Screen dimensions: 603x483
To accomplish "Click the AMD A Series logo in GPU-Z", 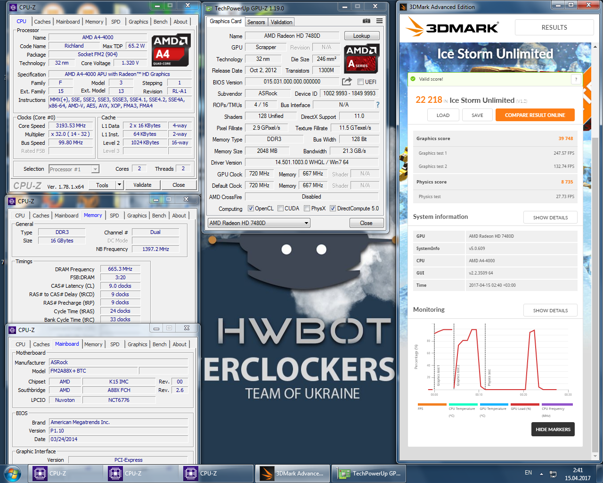I will tap(362, 58).
